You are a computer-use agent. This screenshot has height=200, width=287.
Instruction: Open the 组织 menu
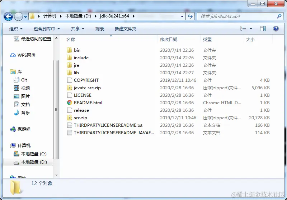pos(16,29)
